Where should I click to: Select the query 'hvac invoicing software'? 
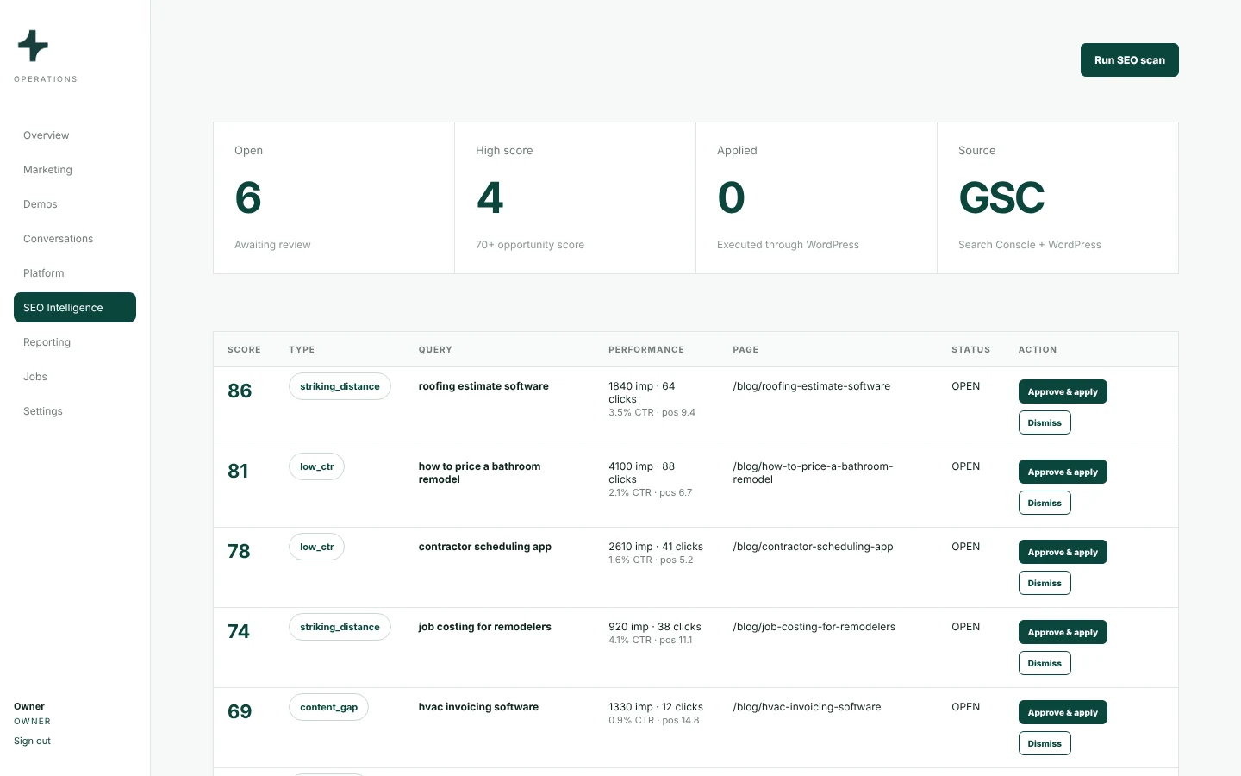pos(478,707)
